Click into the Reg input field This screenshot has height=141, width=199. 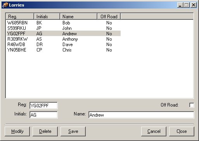click(x=43, y=105)
